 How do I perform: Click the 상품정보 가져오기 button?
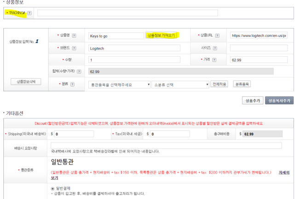tap(161, 35)
